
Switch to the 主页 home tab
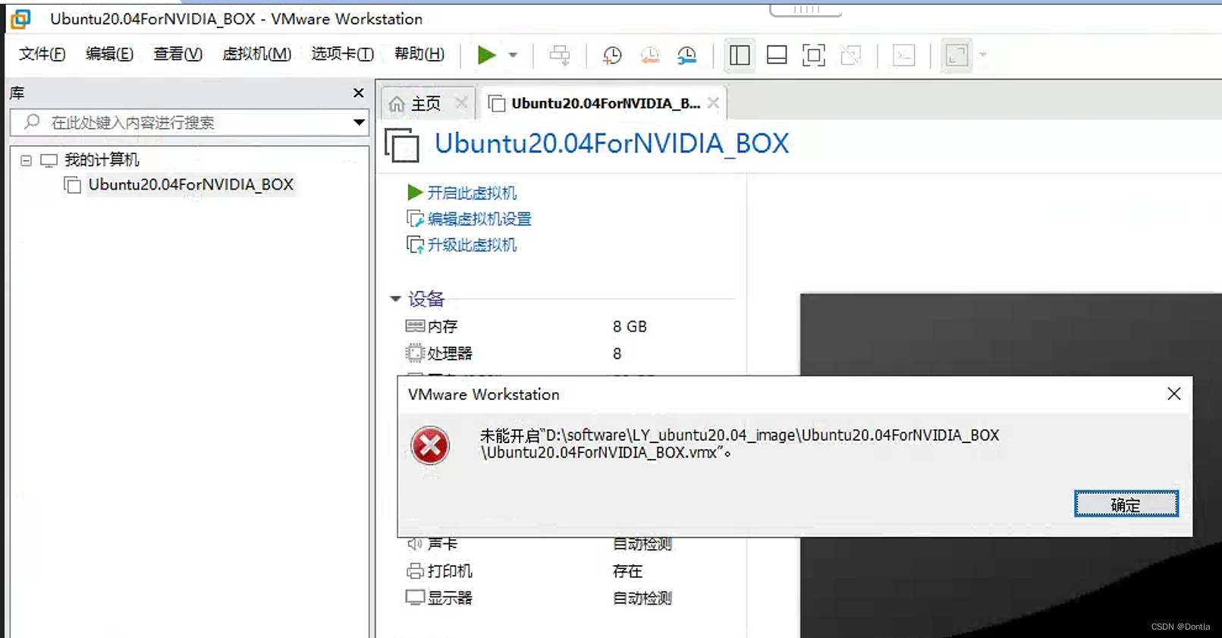(x=426, y=103)
